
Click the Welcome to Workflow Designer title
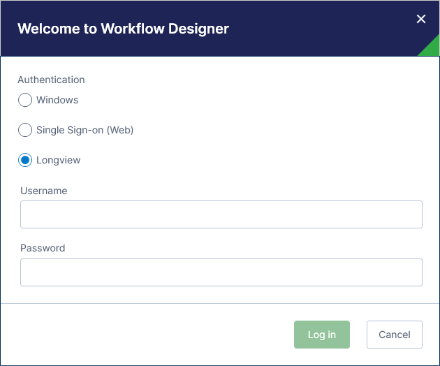pos(123,29)
